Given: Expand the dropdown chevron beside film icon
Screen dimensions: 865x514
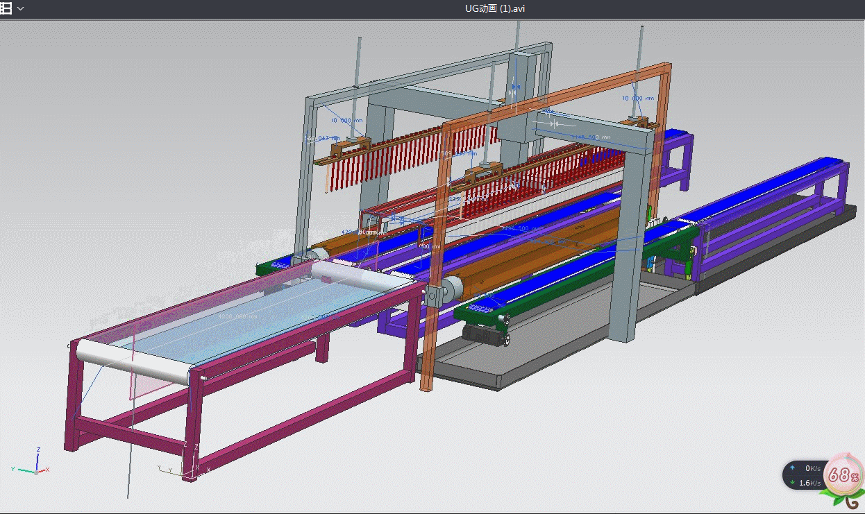Looking at the screenshot, I should (20, 8).
